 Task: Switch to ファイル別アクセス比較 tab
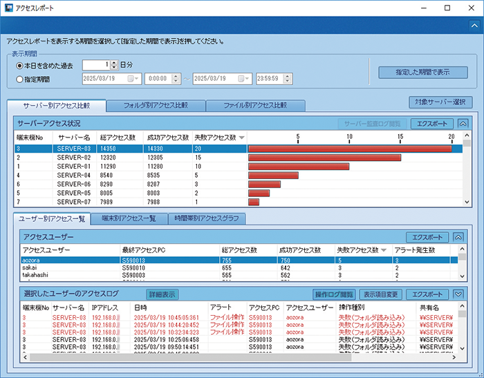click(x=255, y=106)
